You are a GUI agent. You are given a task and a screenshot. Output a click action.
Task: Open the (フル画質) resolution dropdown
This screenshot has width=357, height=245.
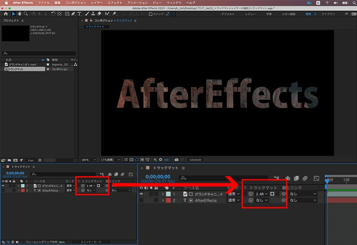[x=110, y=160]
